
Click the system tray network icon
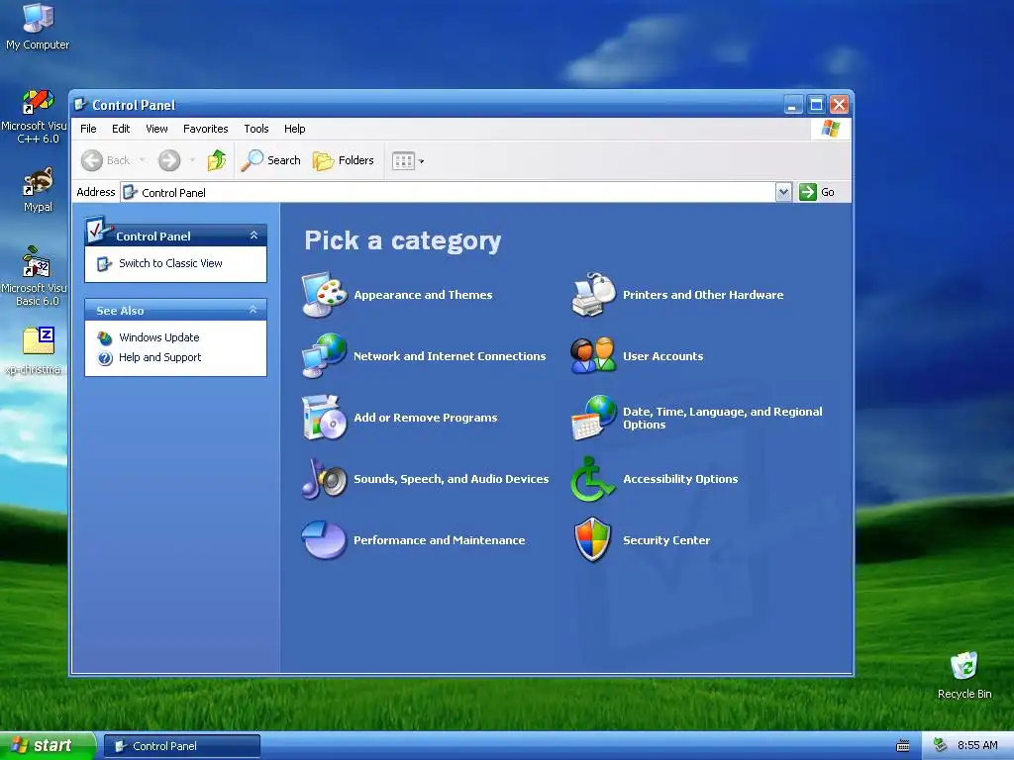pos(941,745)
